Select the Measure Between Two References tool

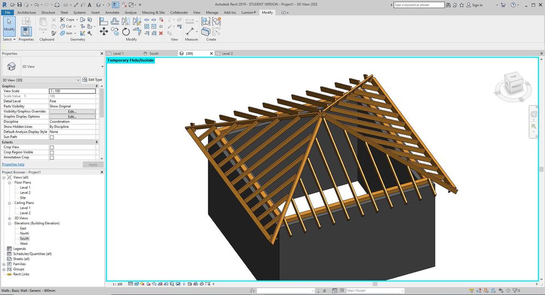coord(190,31)
